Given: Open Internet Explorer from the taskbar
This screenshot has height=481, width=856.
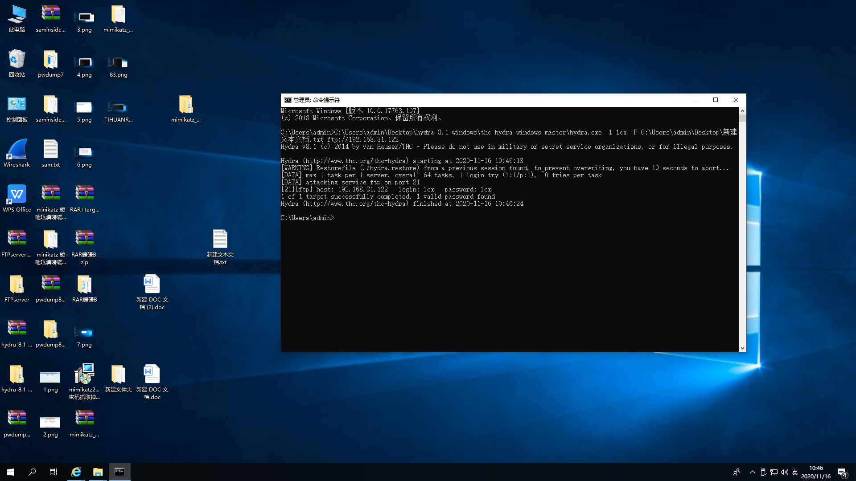Looking at the screenshot, I should click(x=76, y=472).
